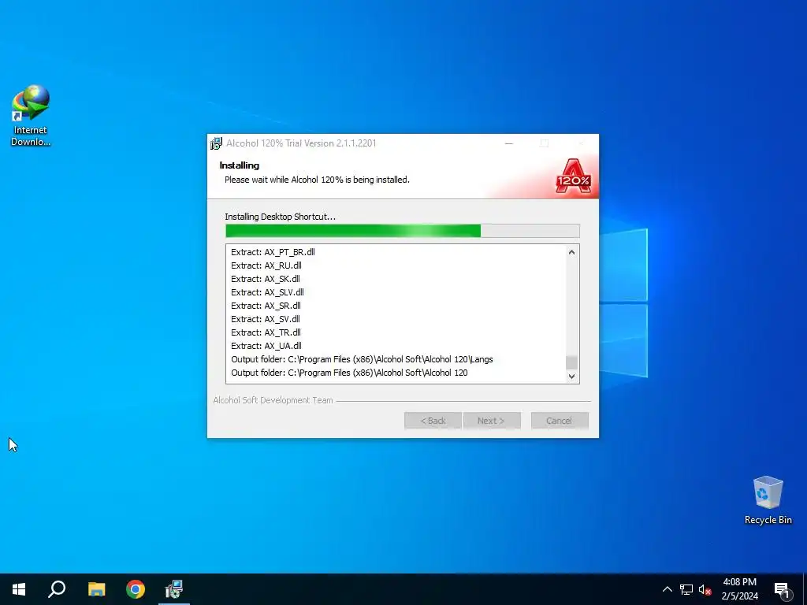
Task: Select the 'Extract: AX_SLV.dll' log line
Action: pyautogui.click(x=268, y=292)
